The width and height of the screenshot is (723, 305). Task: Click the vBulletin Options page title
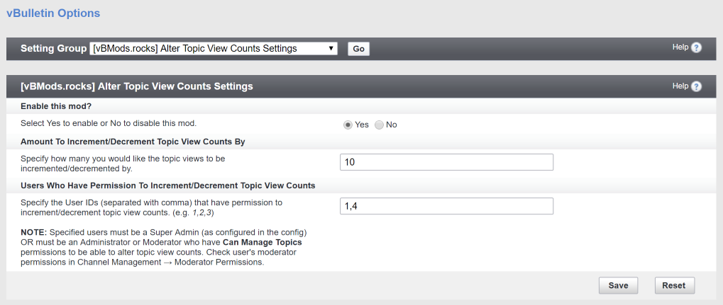click(53, 13)
